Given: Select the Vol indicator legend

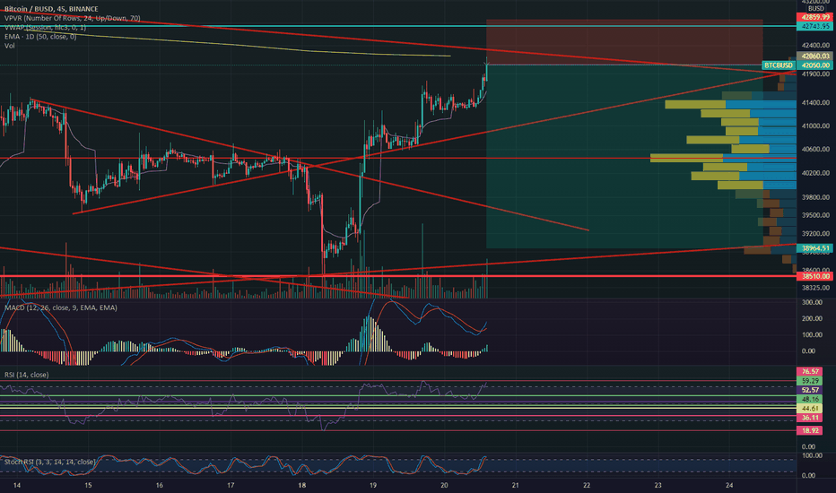Looking at the screenshot, I should [10, 46].
